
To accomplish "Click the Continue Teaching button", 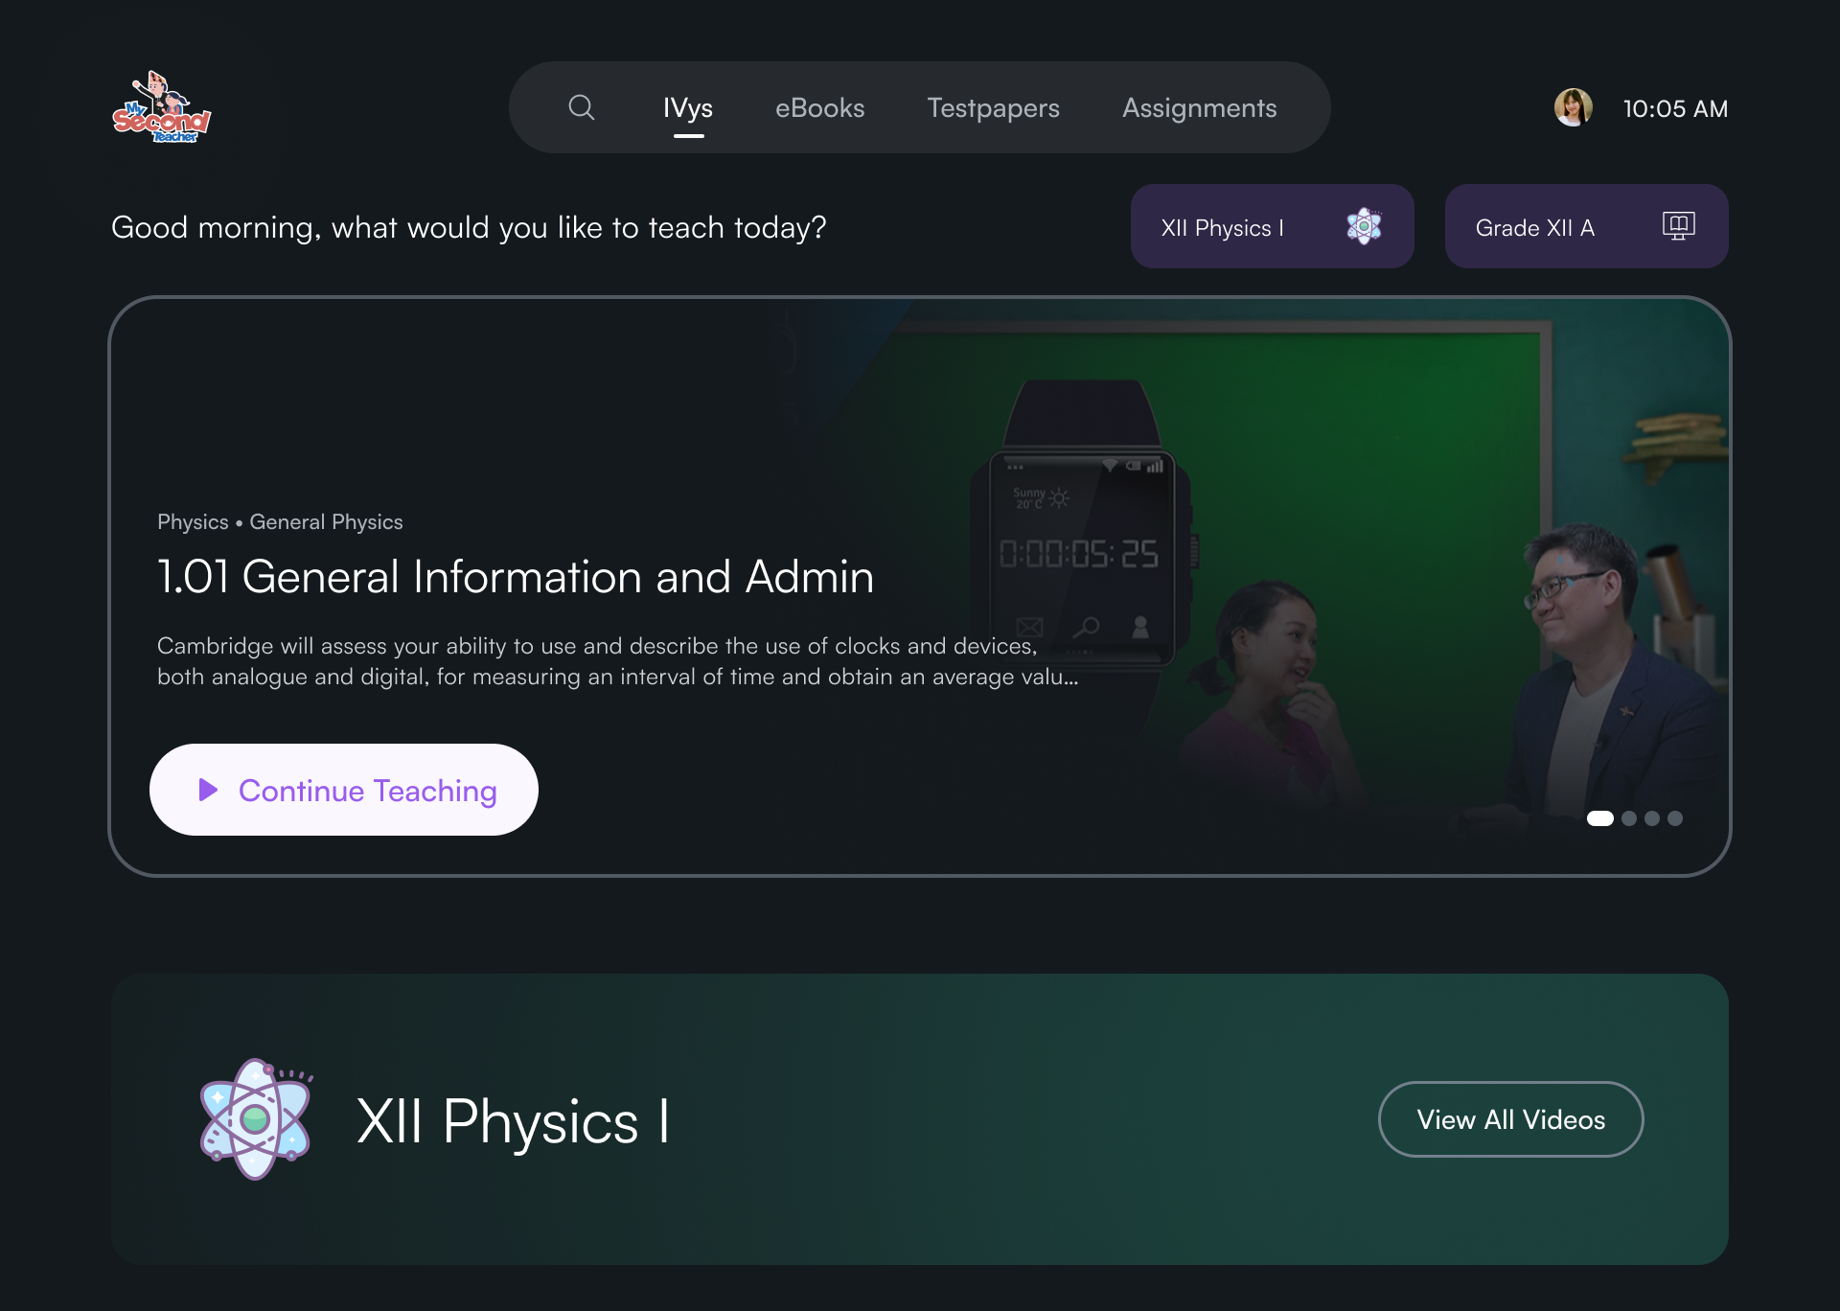I will [343, 790].
